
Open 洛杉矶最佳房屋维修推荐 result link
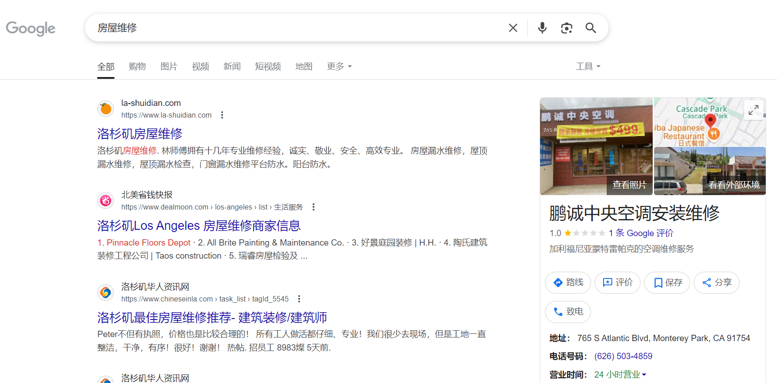pyautogui.click(x=212, y=318)
